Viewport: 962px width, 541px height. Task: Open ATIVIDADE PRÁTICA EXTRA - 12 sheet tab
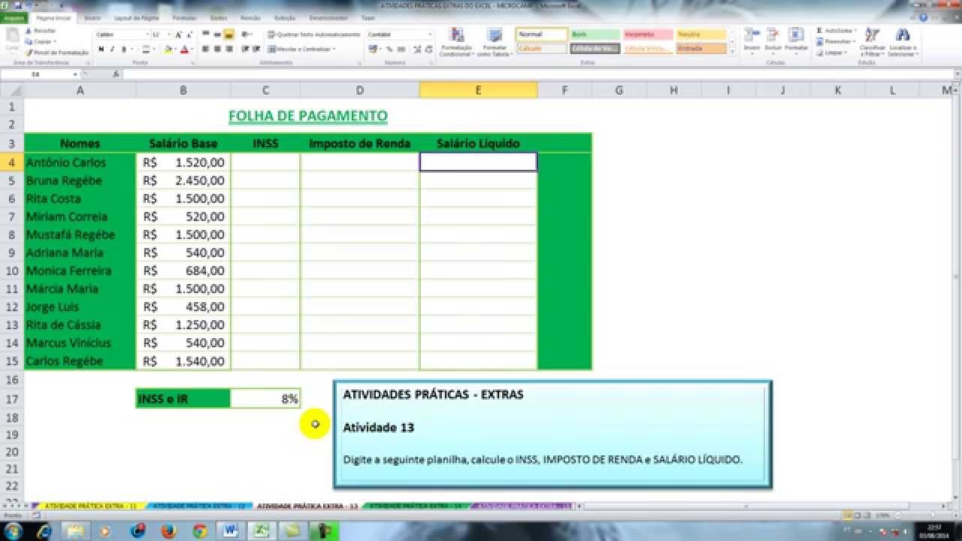[199, 506]
